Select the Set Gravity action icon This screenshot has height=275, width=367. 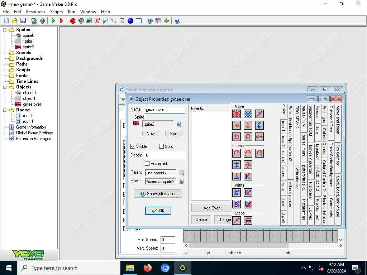point(259,125)
